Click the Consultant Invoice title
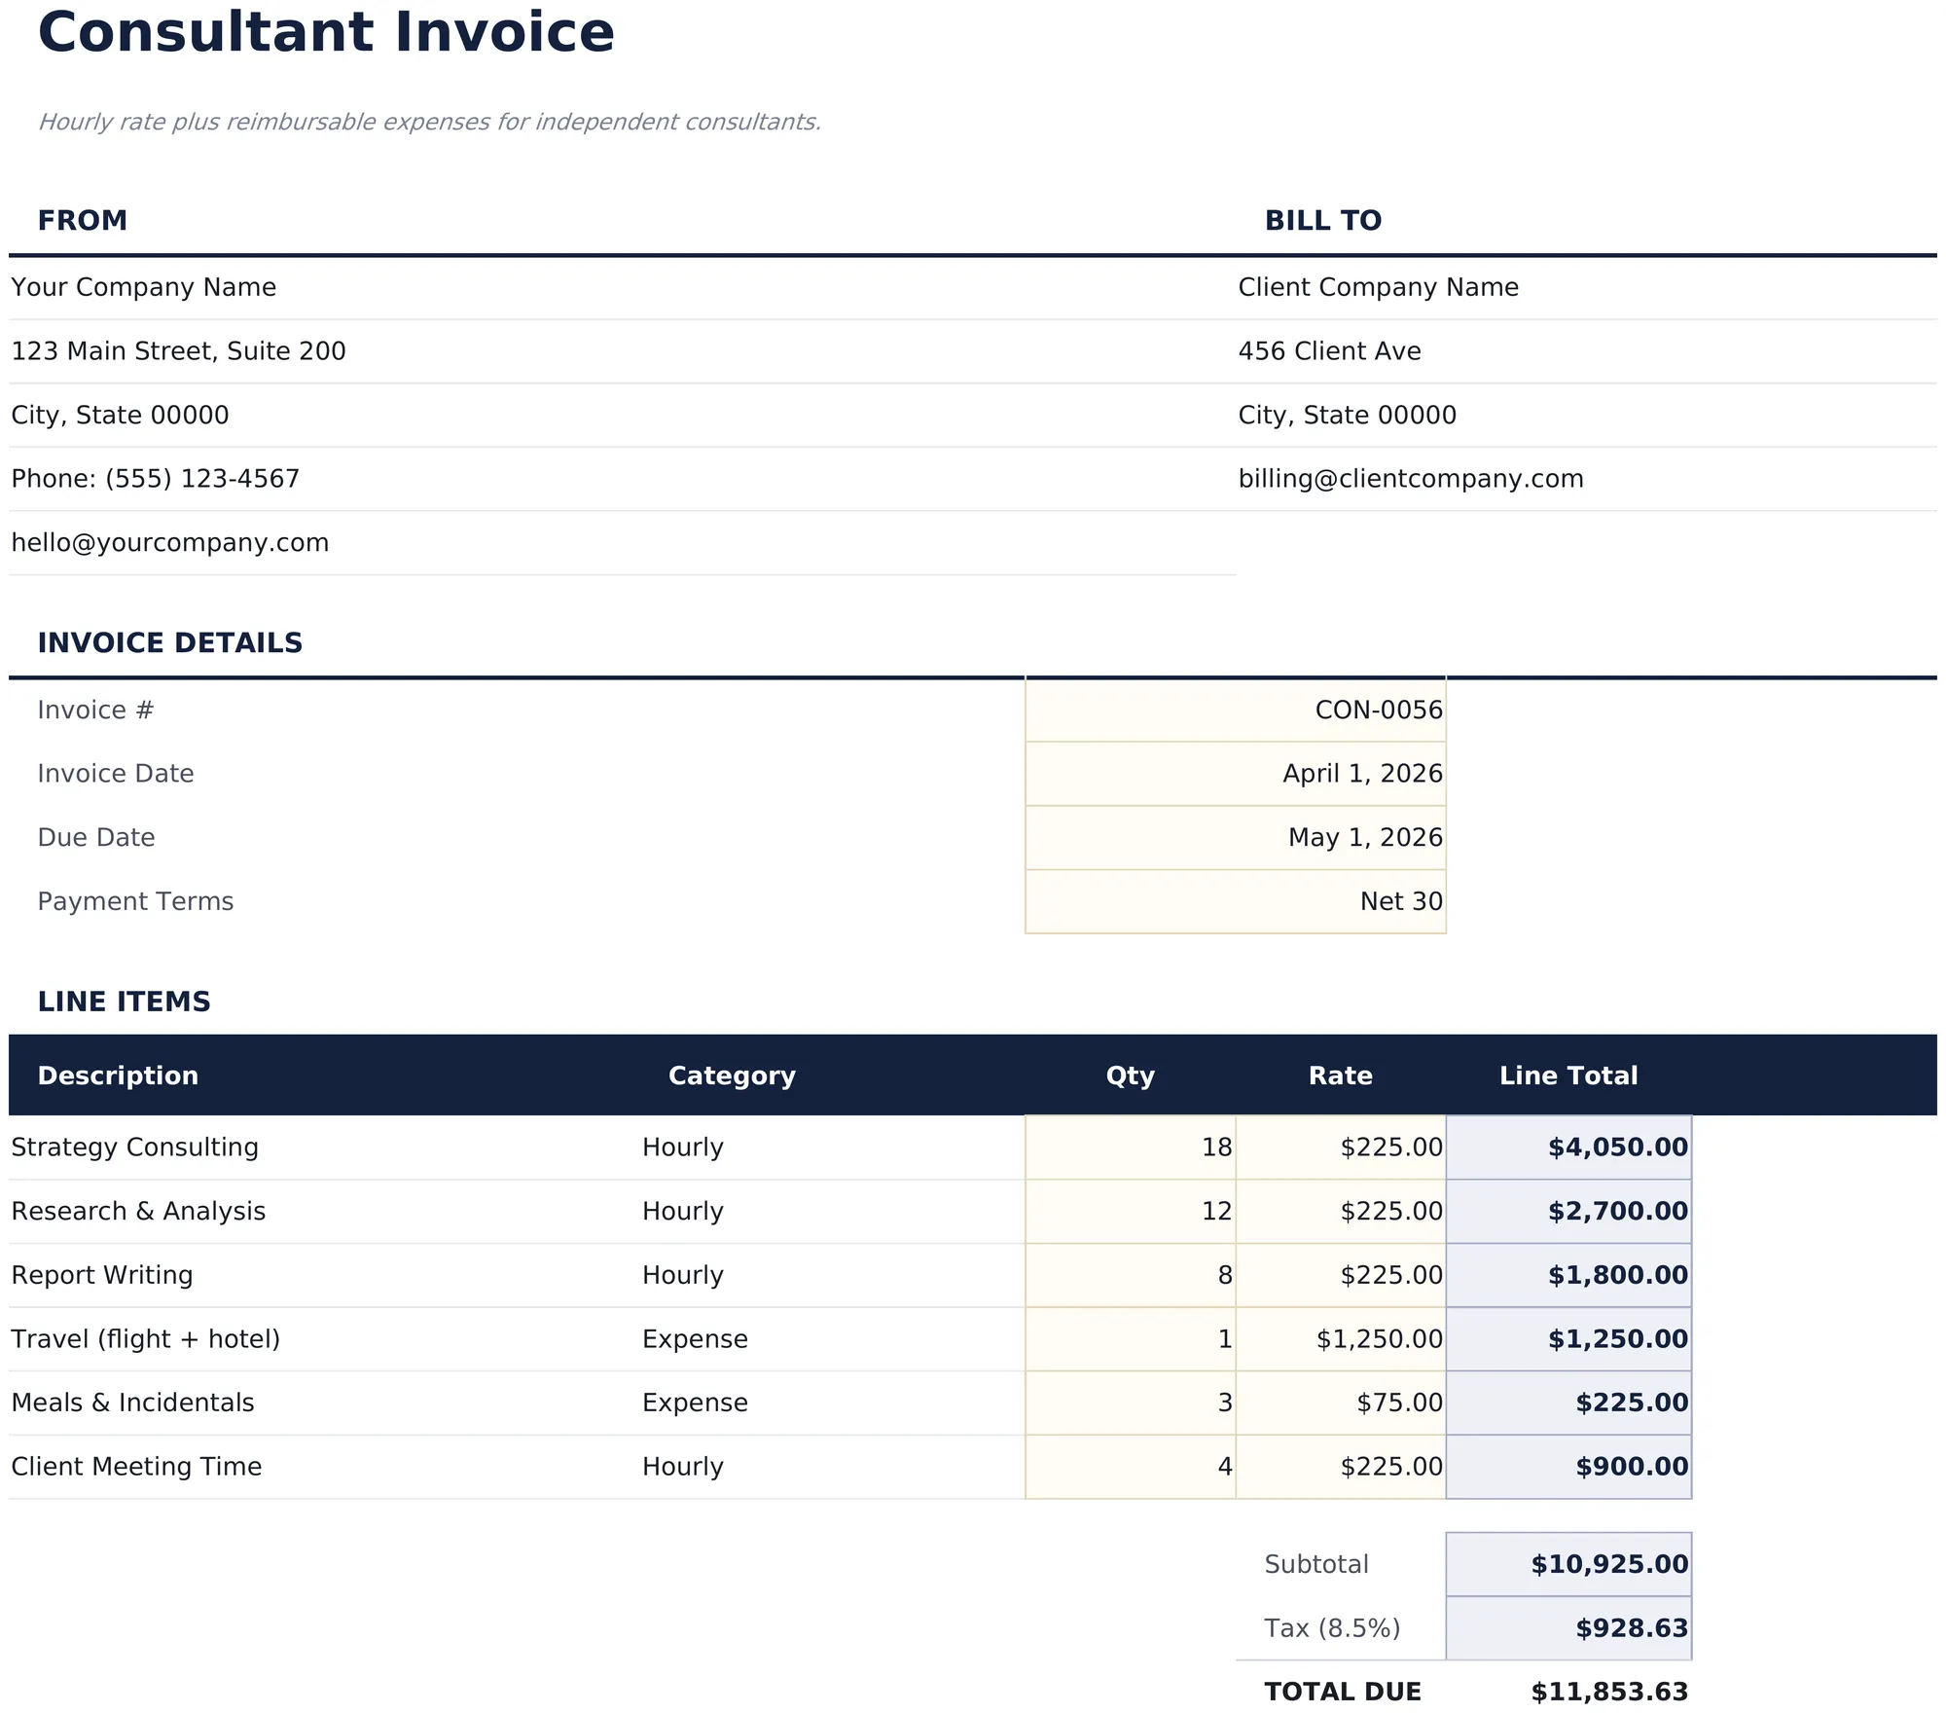Viewport: 1946px width, 1713px height. (326, 33)
